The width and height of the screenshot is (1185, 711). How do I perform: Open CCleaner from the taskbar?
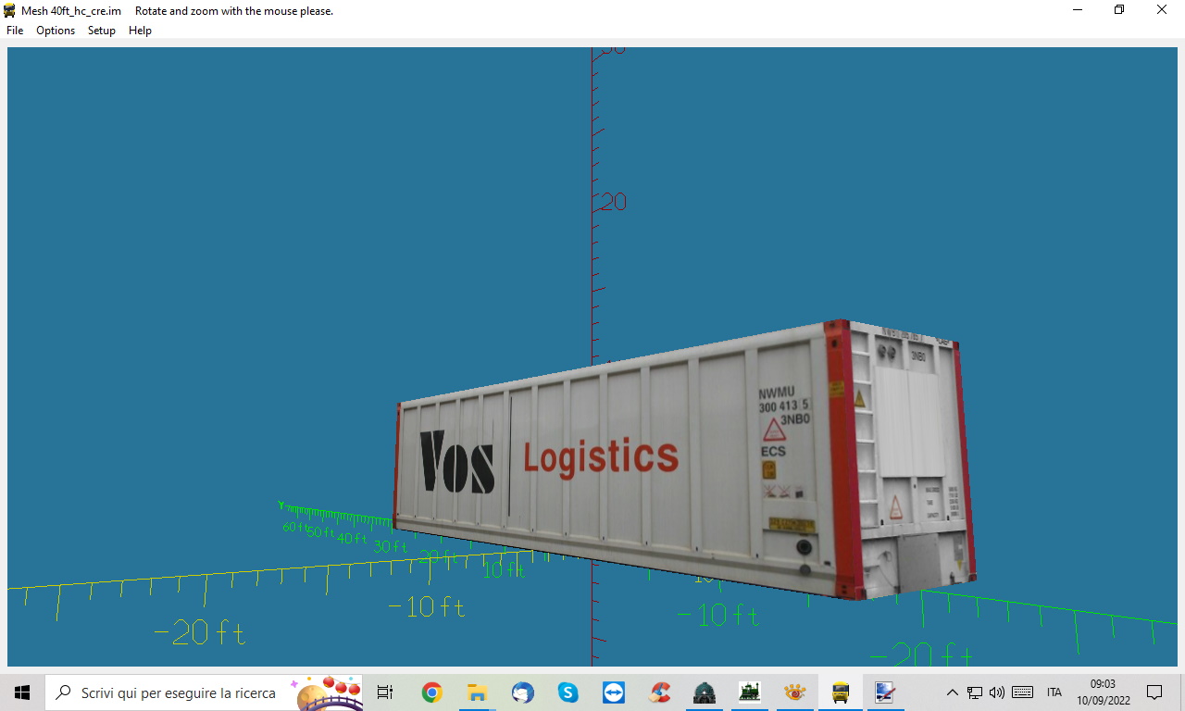pos(658,692)
